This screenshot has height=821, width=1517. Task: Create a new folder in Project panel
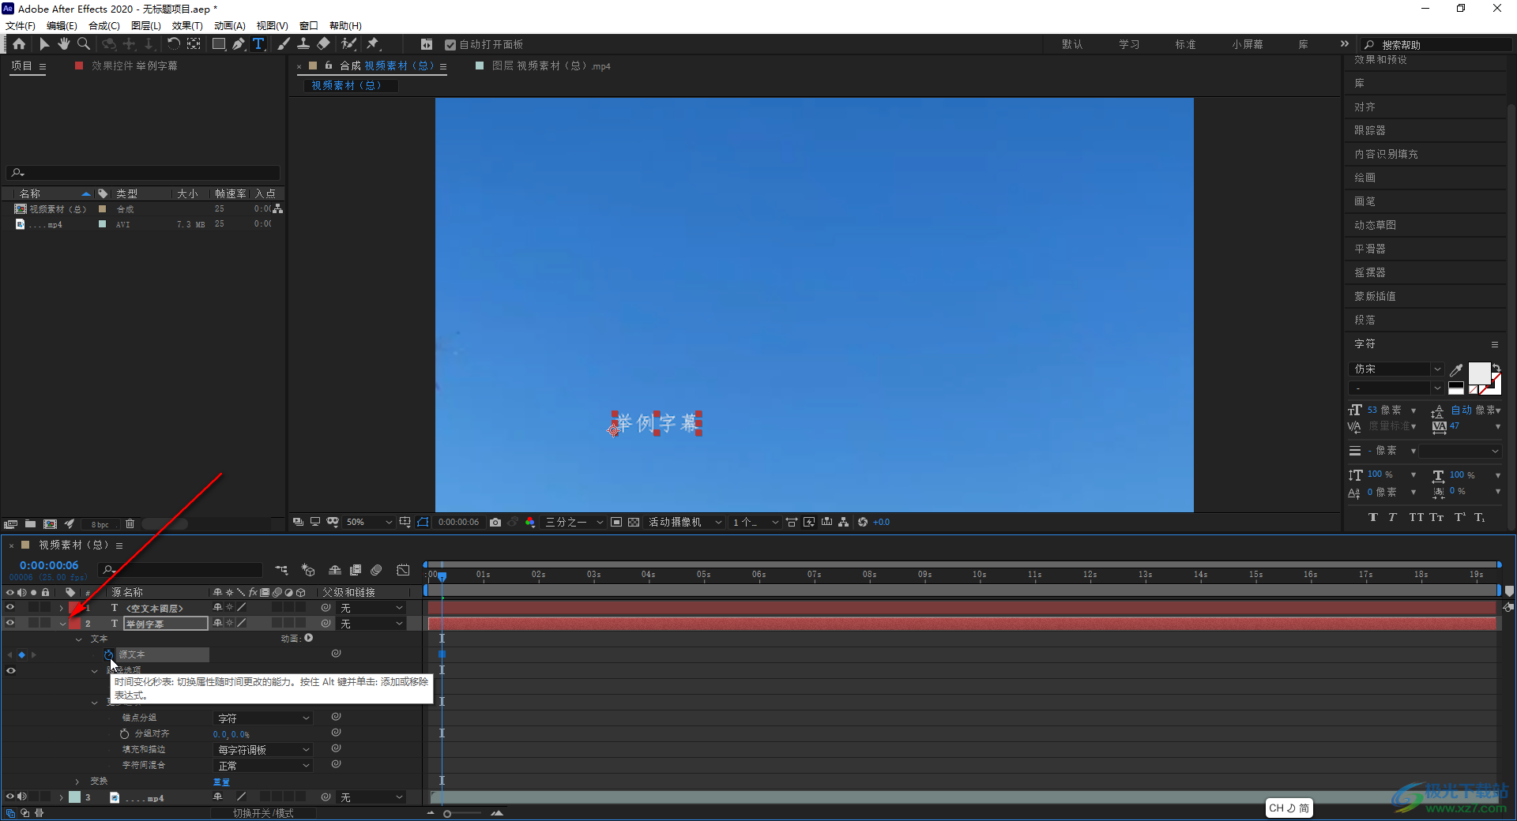tap(30, 524)
